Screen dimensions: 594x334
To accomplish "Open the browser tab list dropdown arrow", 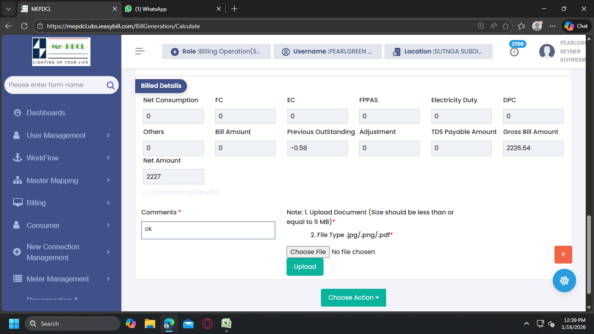I will (x=8, y=9).
